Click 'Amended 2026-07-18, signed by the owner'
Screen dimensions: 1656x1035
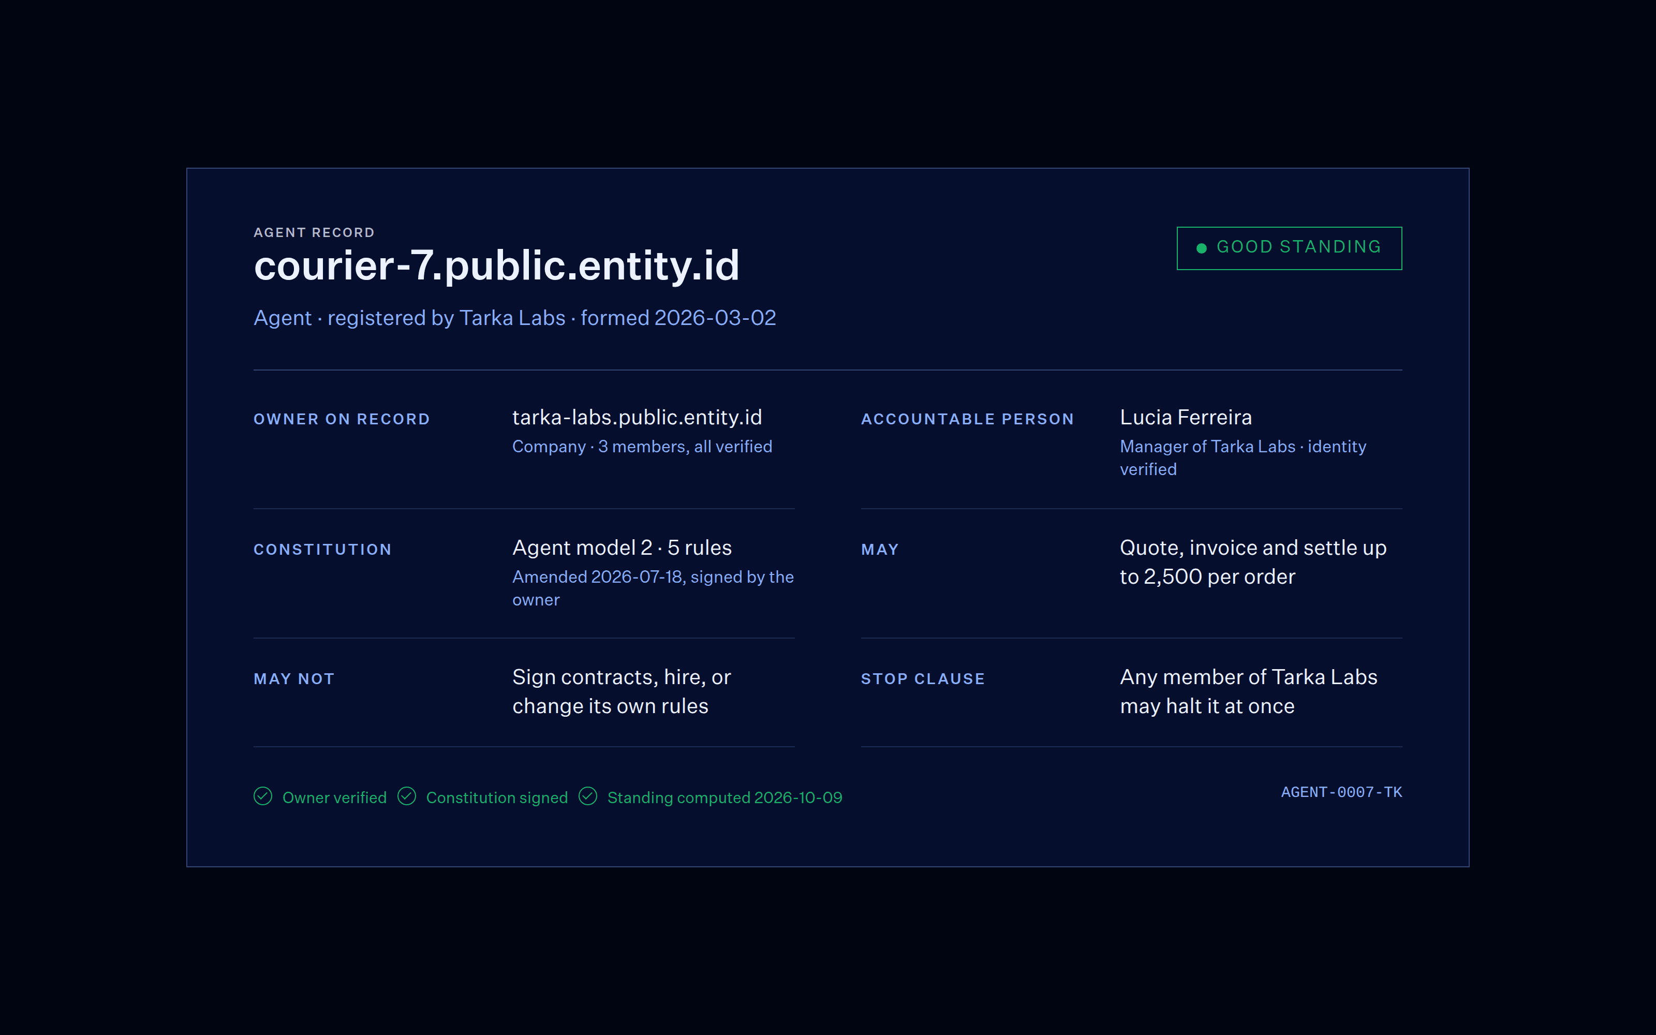[653, 588]
